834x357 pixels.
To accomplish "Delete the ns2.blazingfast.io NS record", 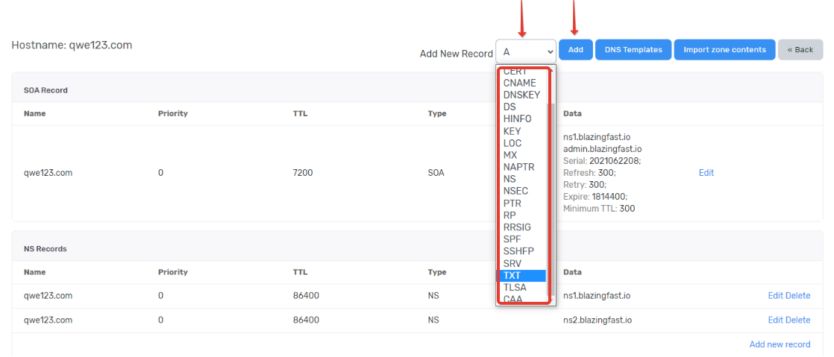I will pyautogui.click(x=797, y=320).
